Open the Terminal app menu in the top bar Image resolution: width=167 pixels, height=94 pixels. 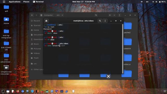click(38, 2)
